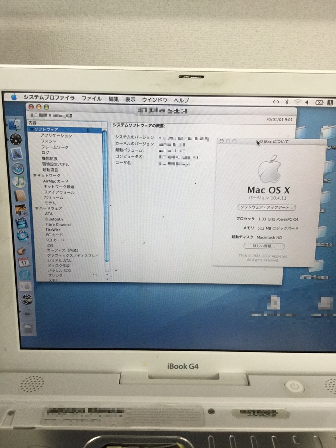Click the AirMac wireless status icon
336x448 pixels.
tap(298, 102)
